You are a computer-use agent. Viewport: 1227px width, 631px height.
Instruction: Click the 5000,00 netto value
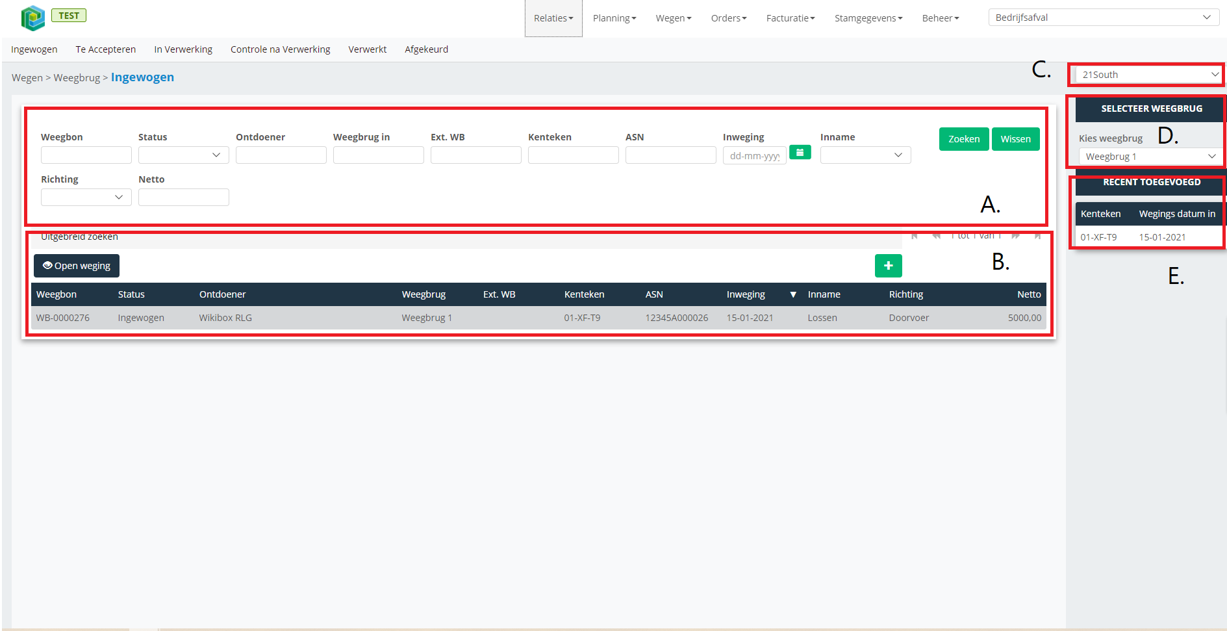pos(1024,318)
